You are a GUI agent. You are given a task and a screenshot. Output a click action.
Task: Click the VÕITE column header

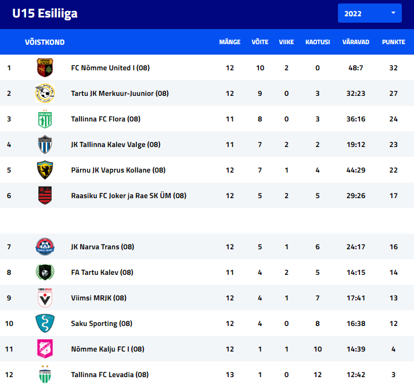[x=260, y=42]
